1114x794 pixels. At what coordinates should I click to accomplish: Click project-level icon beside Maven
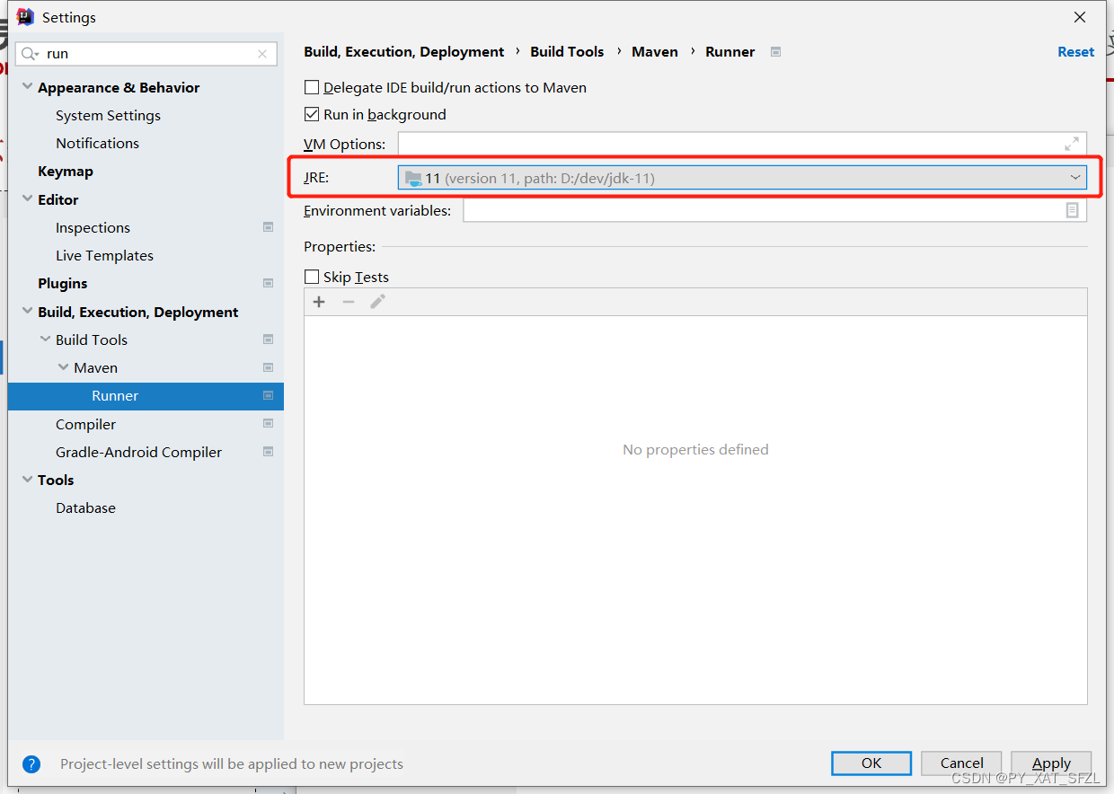click(x=268, y=367)
